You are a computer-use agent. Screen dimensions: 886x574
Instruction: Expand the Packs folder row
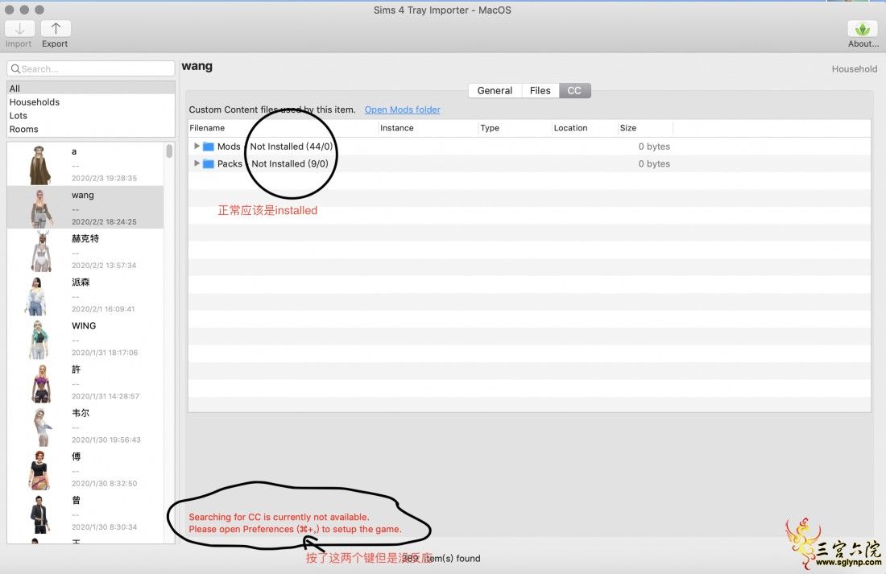(197, 163)
